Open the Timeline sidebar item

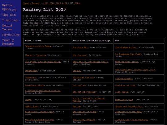[x=10, y=20]
